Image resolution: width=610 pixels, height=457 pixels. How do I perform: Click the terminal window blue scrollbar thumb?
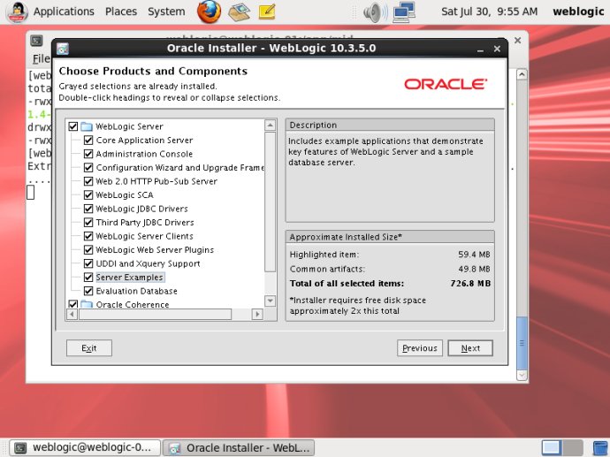click(x=522, y=343)
